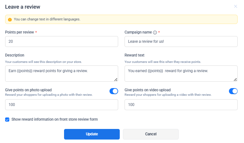The width and height of the screenshot is (244, 143).
Task: Click the video upload points value field
Action: pos(181,105)
